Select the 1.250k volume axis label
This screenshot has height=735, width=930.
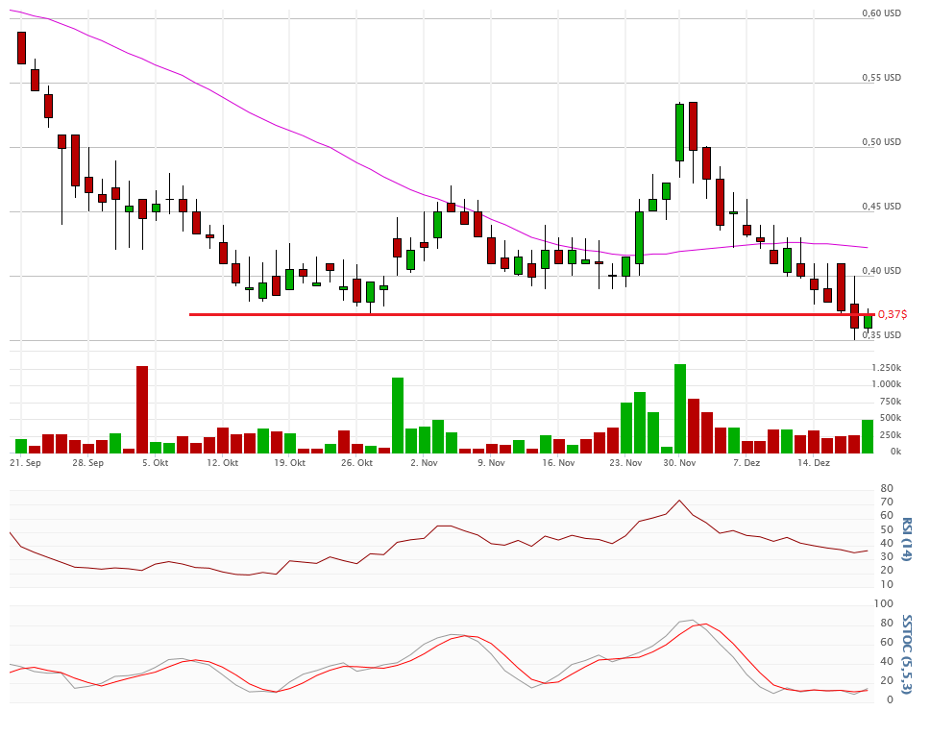click(886, 369)
